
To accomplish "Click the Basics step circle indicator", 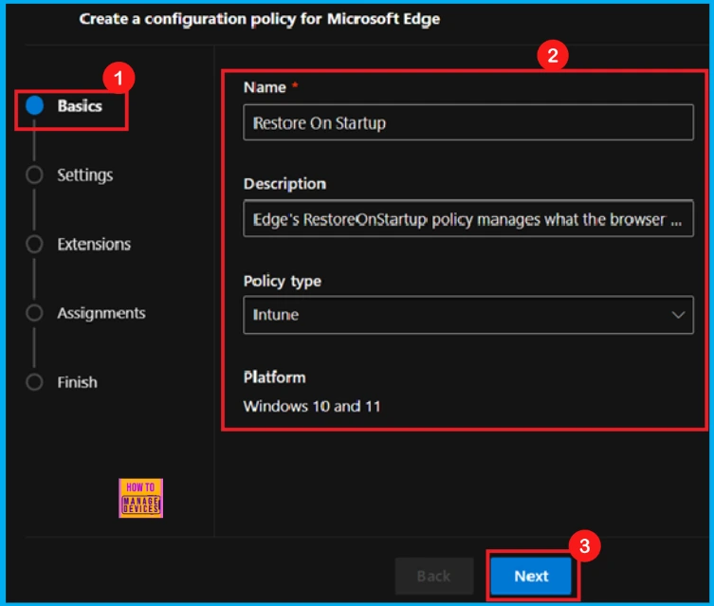I will pyautogui.click(x=34, y=105).
